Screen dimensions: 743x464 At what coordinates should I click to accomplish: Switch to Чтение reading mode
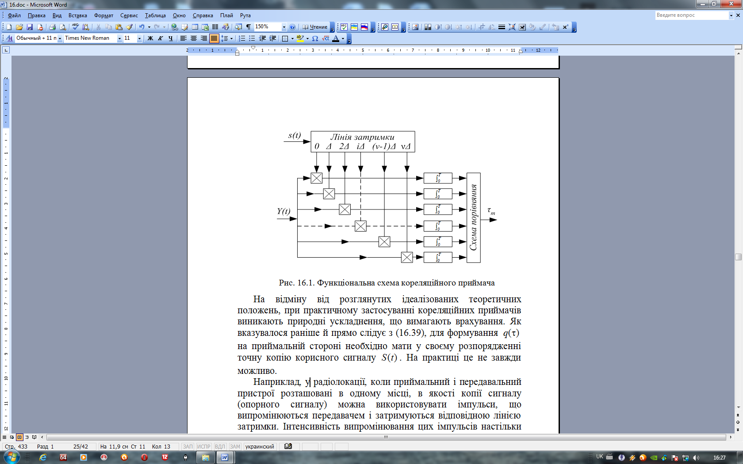point(314,27)
